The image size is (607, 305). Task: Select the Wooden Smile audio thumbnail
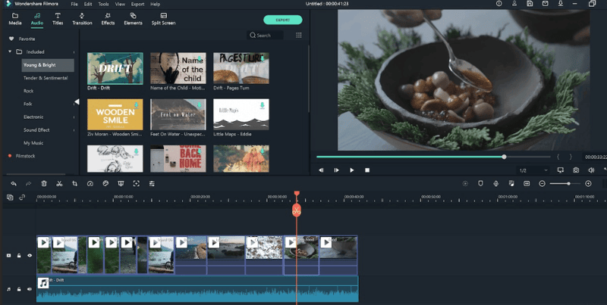pyautogui.click(x=115, y=114)
